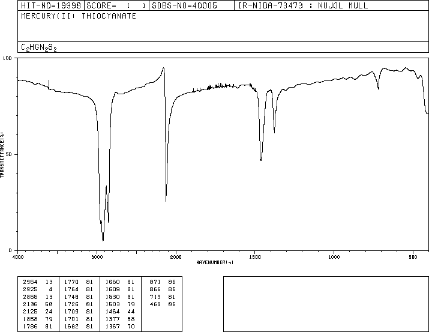Image resolution: width=429 pixels, height=332 pixels.
Task: Click the 1000 label on the wavenumber axis
Action: tap(334, 257)
